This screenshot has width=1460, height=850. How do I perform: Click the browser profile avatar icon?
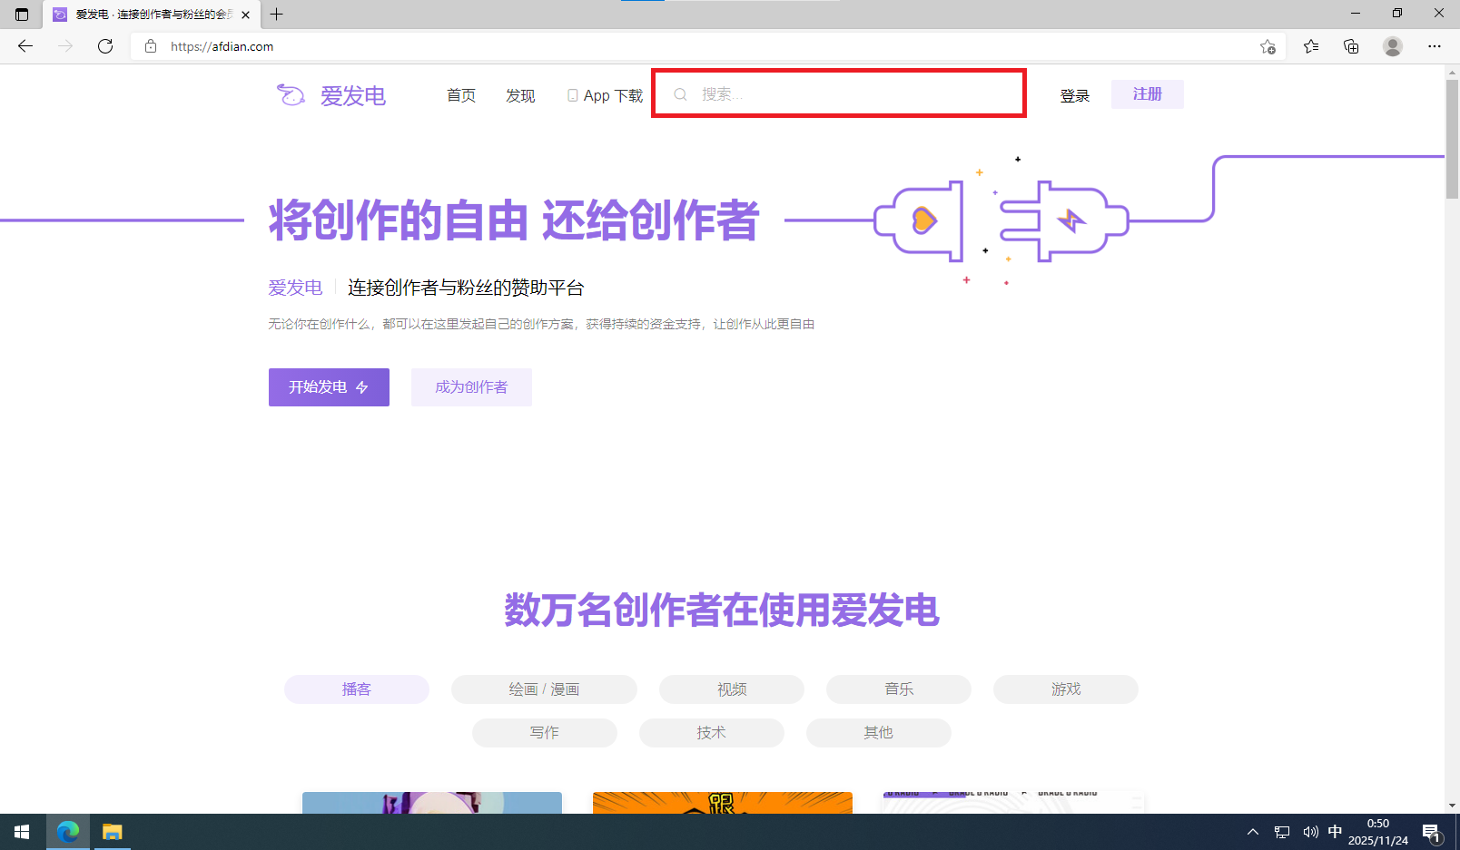[1392, 46]
